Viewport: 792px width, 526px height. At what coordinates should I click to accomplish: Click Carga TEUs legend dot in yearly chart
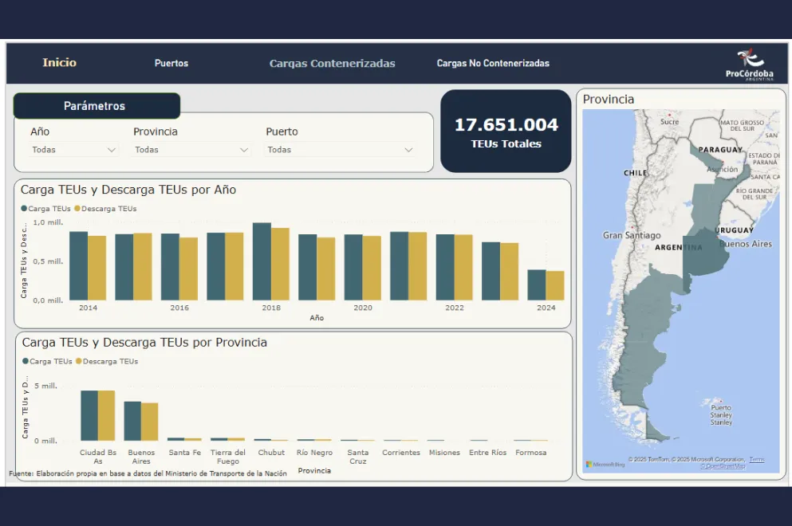click(x=24, y=209)
